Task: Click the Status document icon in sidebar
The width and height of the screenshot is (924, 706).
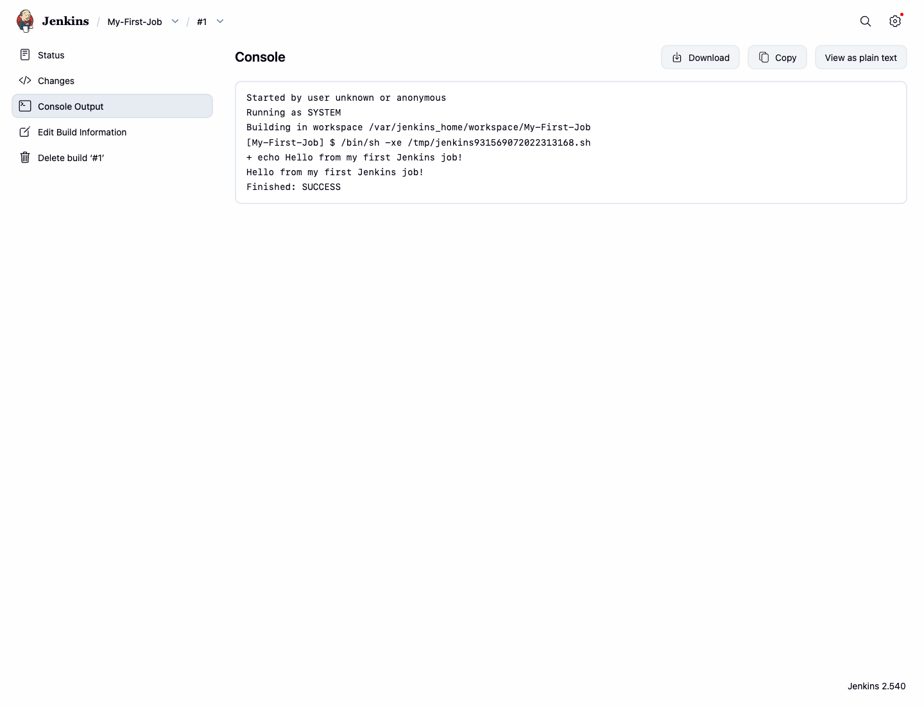Action: (25, 55)
